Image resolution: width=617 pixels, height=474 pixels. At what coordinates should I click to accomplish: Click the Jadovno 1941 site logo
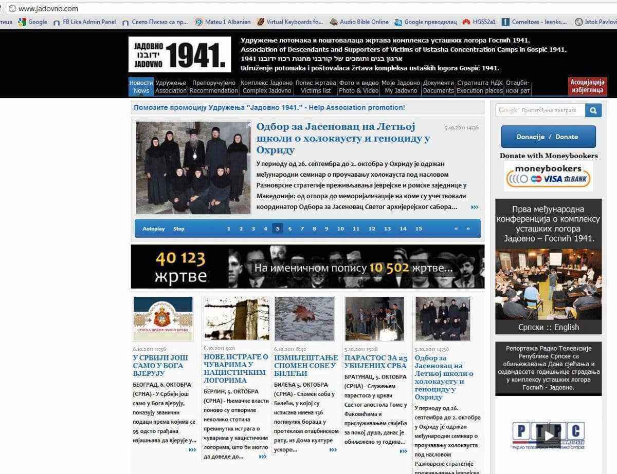coord(179,54)
